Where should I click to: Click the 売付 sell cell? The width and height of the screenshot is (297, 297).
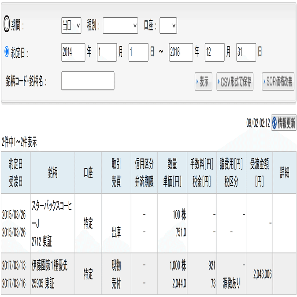click(x=116, y=283)
